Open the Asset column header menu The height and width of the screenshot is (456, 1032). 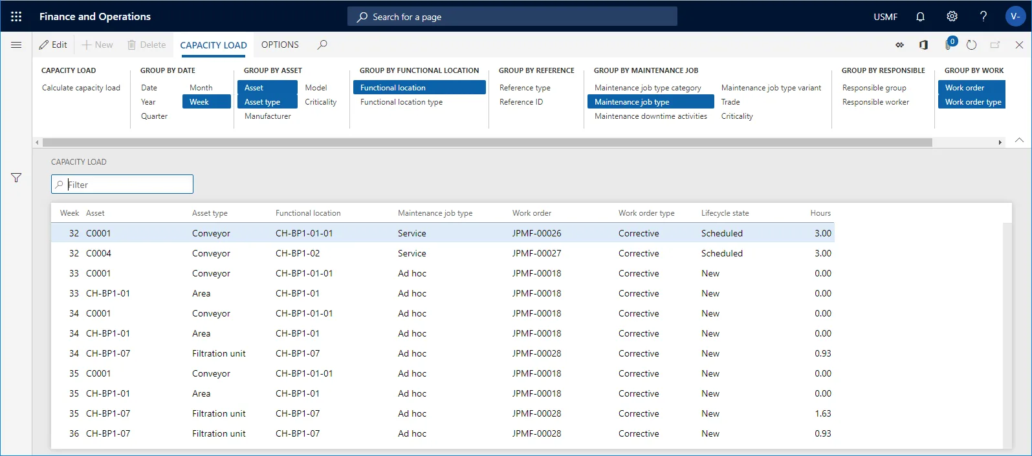click(x=95, y=213)
